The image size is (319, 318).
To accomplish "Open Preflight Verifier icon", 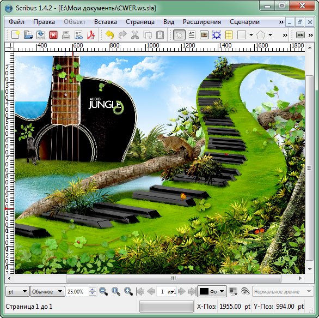I will [x=79, y=35].
